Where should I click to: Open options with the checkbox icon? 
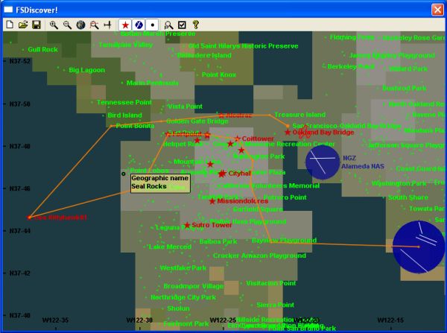(x=183, y=25)
